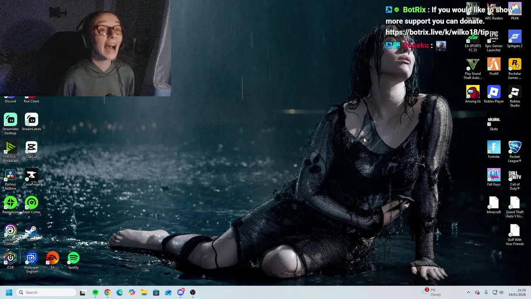Click the cloud sync status tray icon

[x=477, y=292]
